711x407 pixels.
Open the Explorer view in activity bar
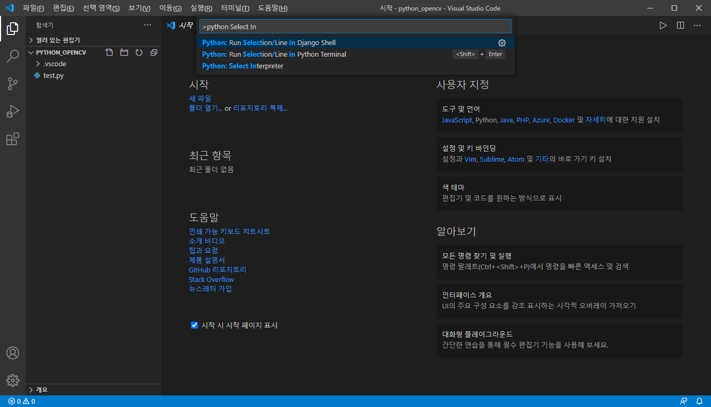[x=13, y=29]
